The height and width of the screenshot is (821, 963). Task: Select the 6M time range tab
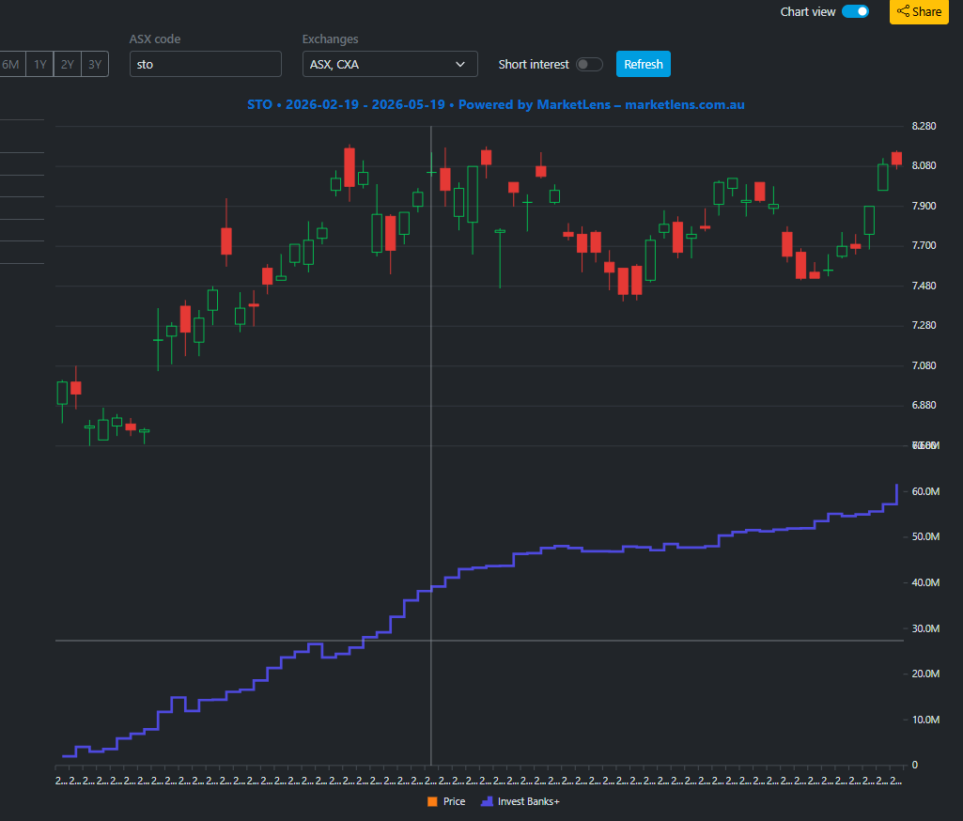[x=11, y=64]
